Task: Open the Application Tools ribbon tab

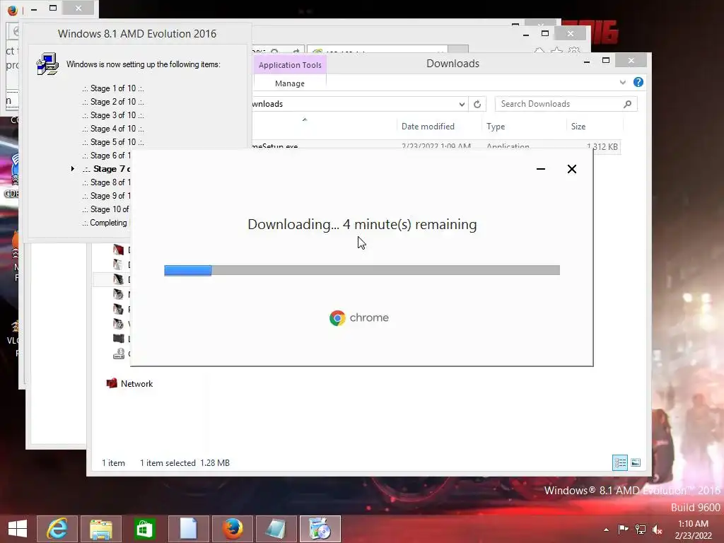Action: (290, 65)
